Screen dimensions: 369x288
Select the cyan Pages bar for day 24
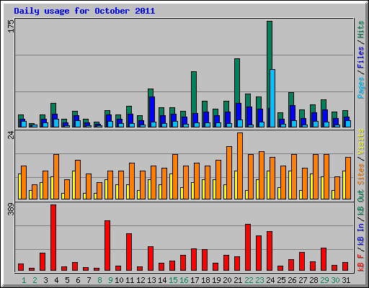pyautogui.click(x=272, y=99)
